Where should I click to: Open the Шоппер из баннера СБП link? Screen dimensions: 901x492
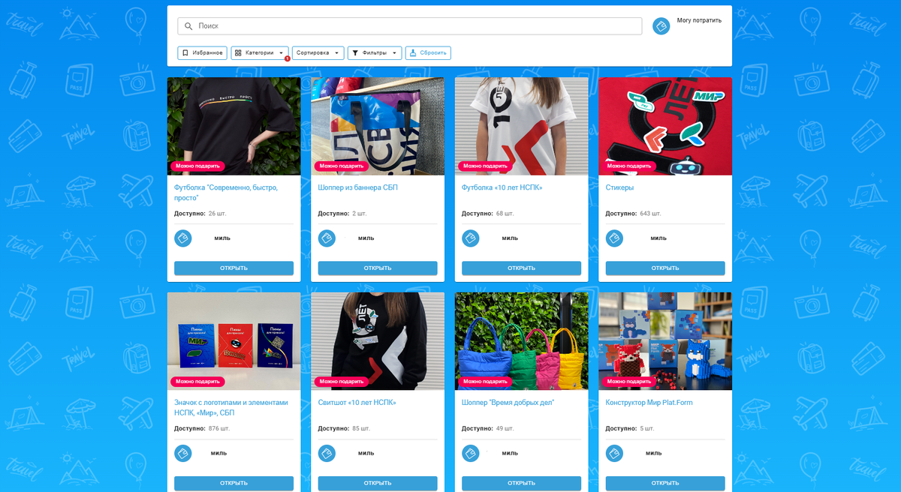click(x=357, y=187)
